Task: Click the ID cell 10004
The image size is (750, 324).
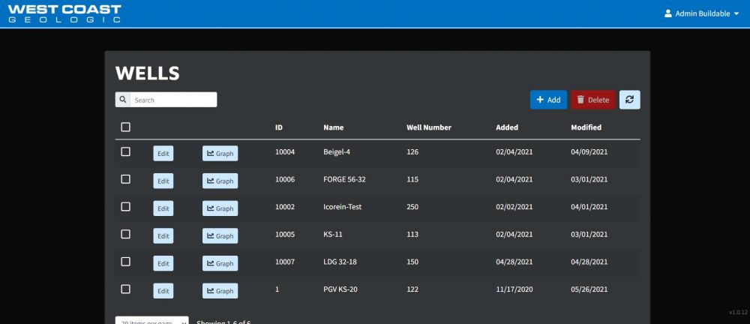Action: [285, 152]
